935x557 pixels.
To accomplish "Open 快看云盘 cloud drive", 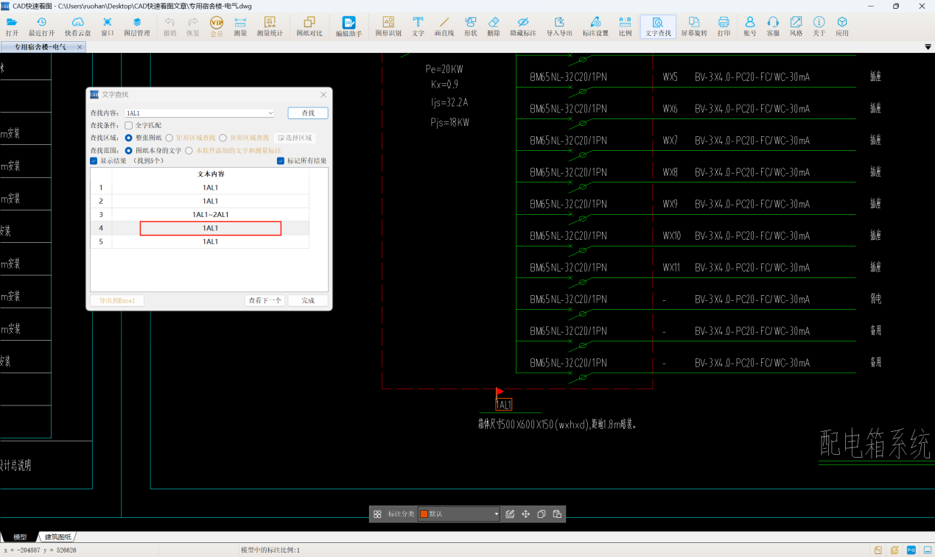I will coord(77,26).
